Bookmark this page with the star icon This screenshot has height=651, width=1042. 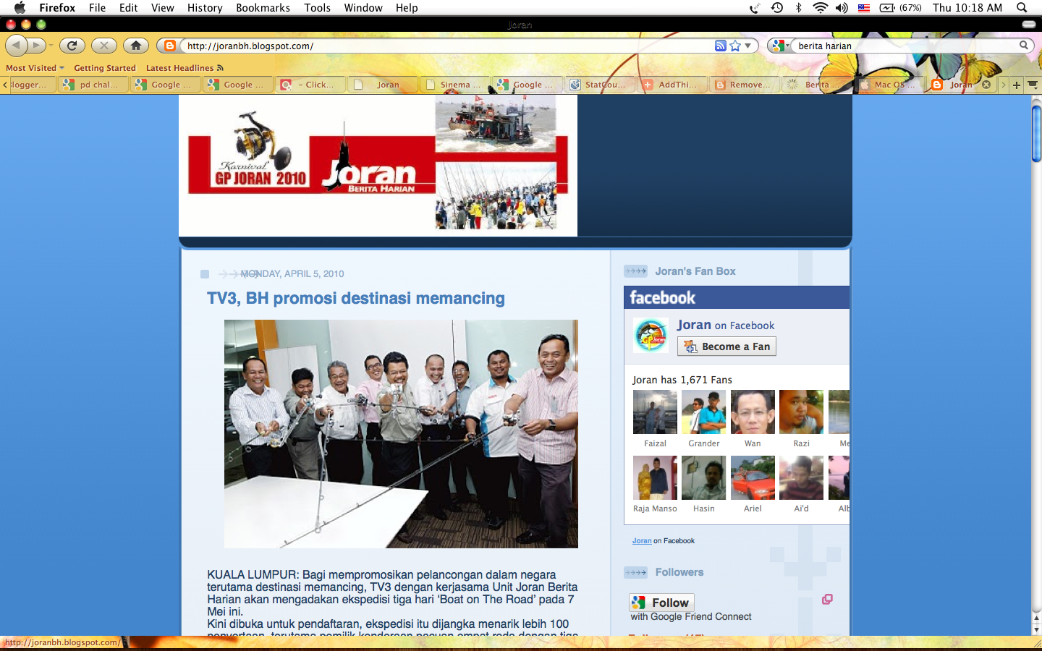pyautogui.click(x=735, y=46)
